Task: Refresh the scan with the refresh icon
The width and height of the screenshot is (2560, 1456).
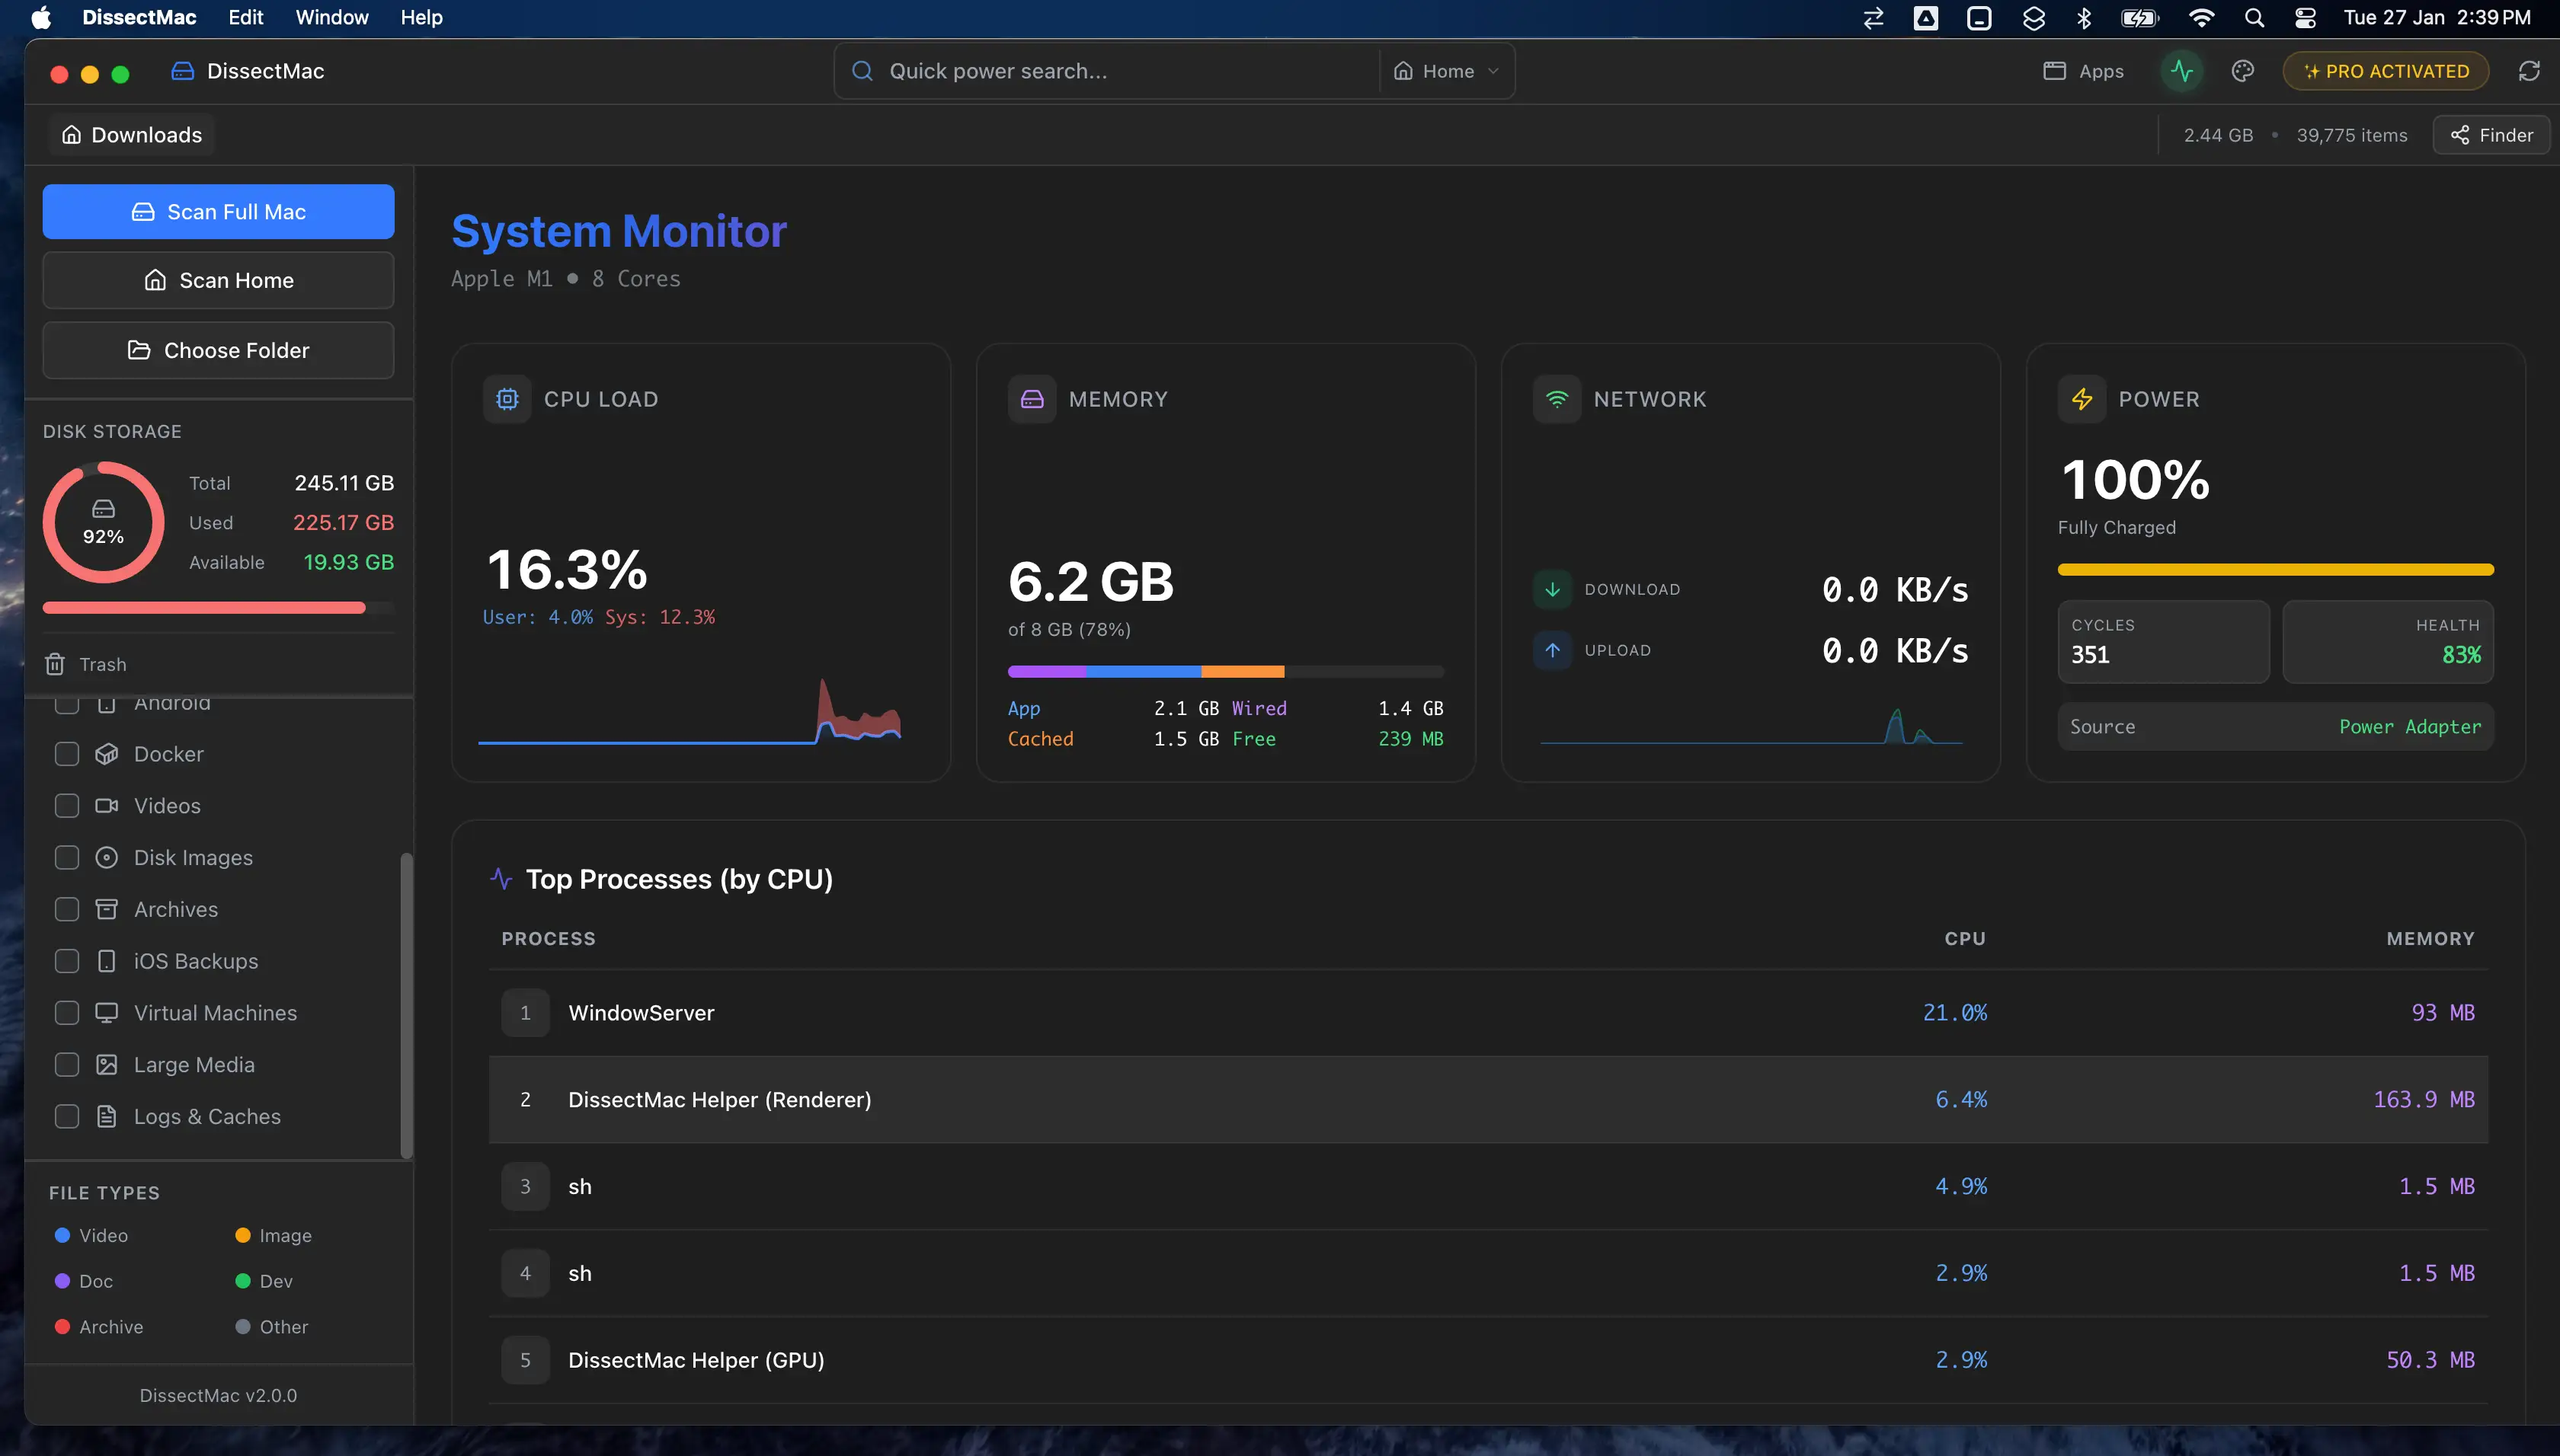Action: point(2530,70)
